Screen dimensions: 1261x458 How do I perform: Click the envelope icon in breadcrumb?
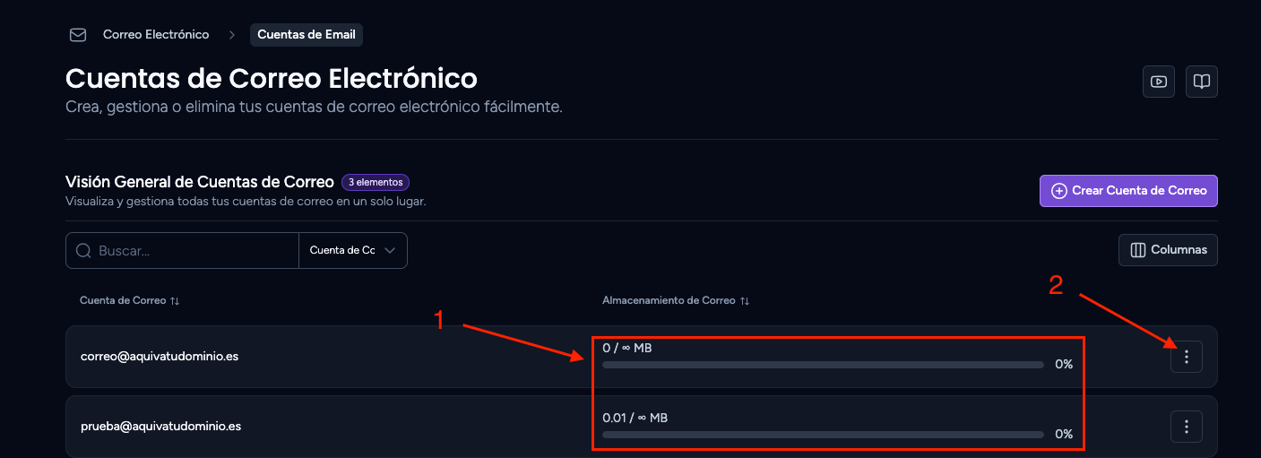click(x=78, y=35)
